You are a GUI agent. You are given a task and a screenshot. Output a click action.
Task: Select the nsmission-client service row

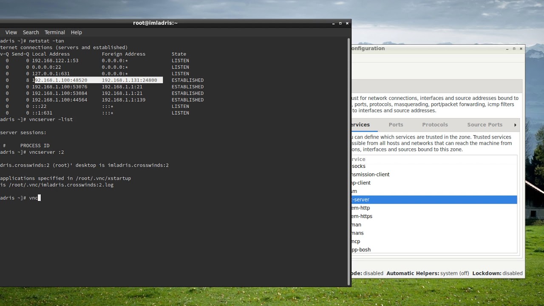click(x=434, y=175)
